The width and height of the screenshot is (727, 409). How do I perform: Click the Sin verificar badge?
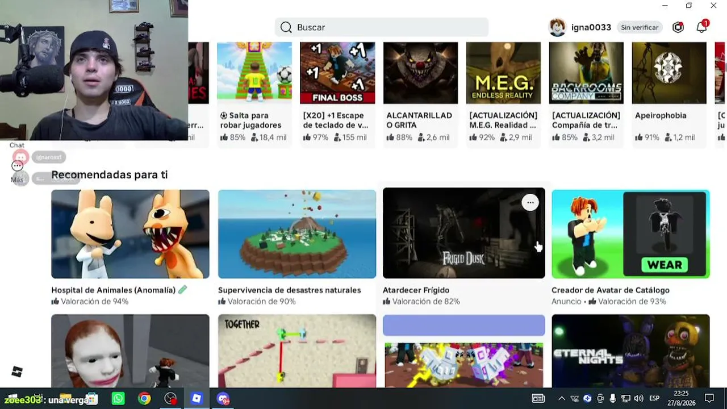click(x=640, y=27)
